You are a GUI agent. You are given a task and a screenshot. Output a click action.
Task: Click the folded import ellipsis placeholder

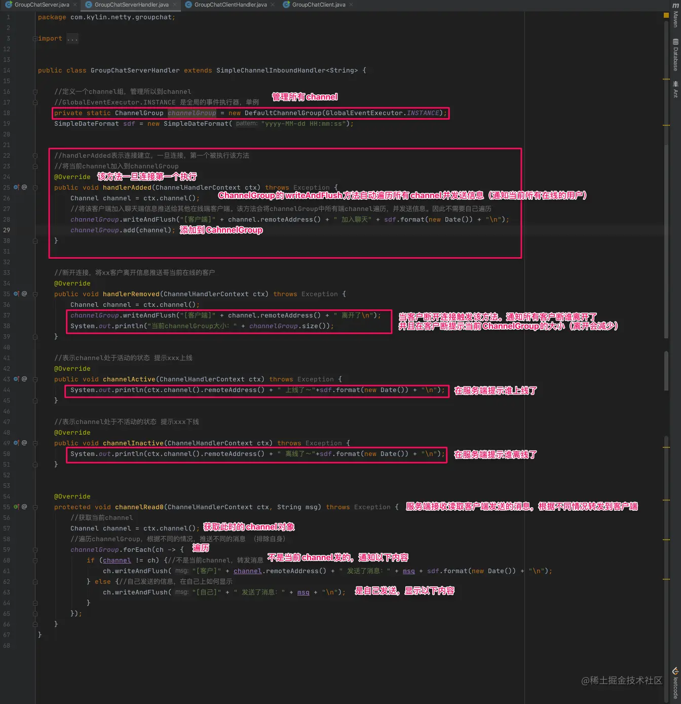coord(72,39)
